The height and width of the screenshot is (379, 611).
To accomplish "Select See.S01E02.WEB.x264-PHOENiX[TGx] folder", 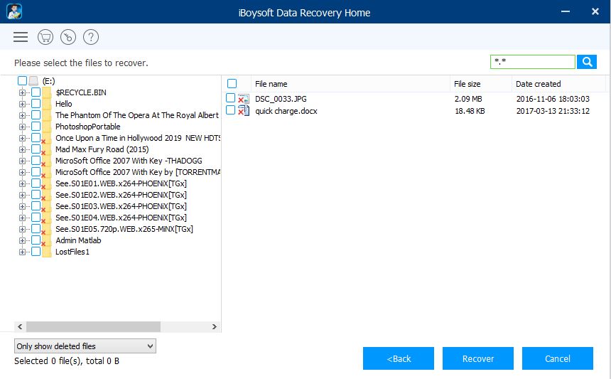I will pyautogui.click(x=121, y=195).
